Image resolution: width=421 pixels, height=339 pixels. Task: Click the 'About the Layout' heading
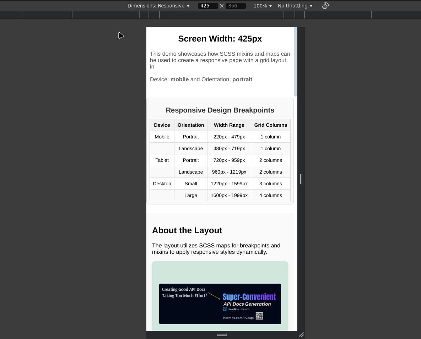coord(187,230)
